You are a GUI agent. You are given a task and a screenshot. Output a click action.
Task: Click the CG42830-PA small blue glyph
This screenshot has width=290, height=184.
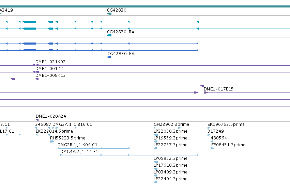tap(109, 57)
